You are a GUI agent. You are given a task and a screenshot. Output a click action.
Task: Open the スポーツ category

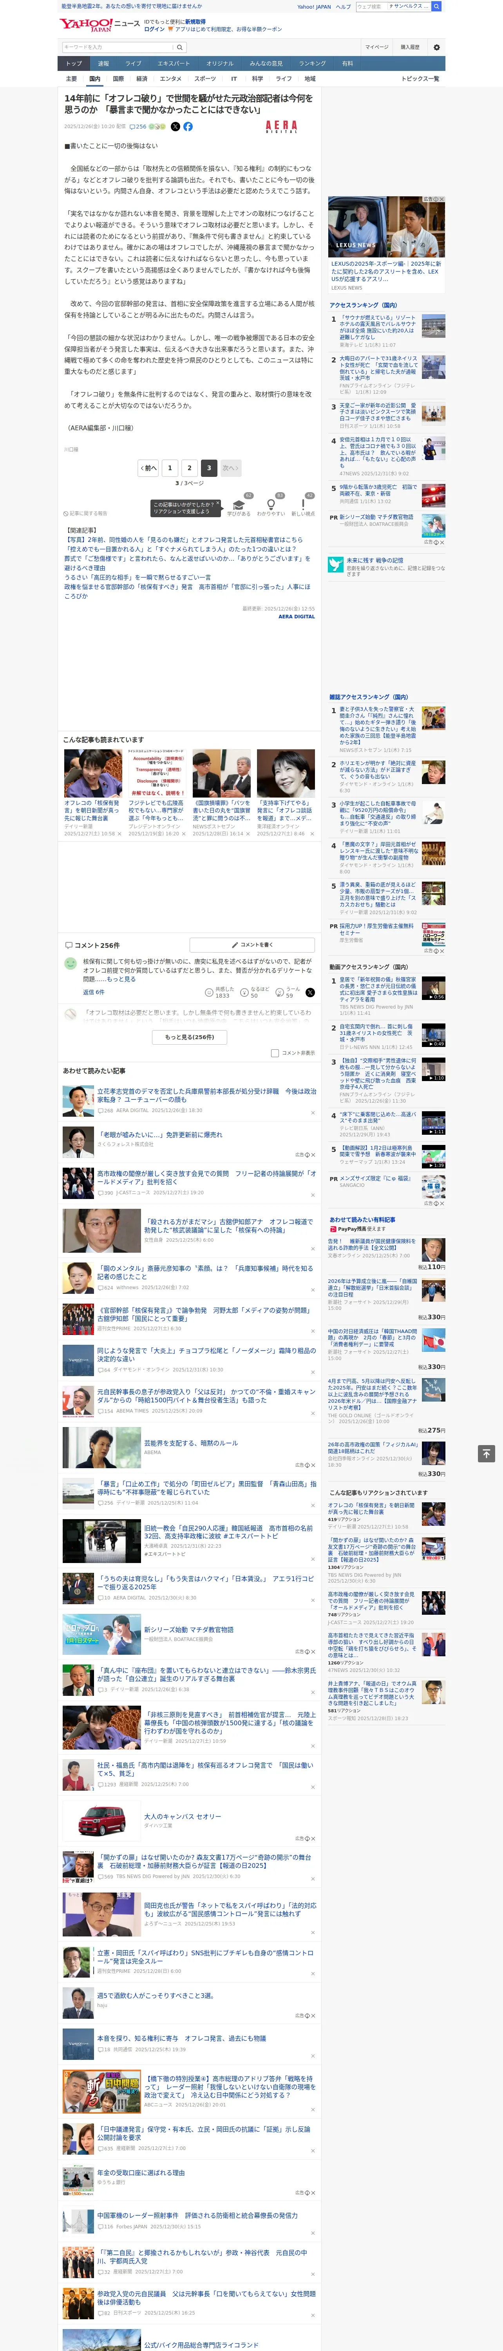coord(204,78)
